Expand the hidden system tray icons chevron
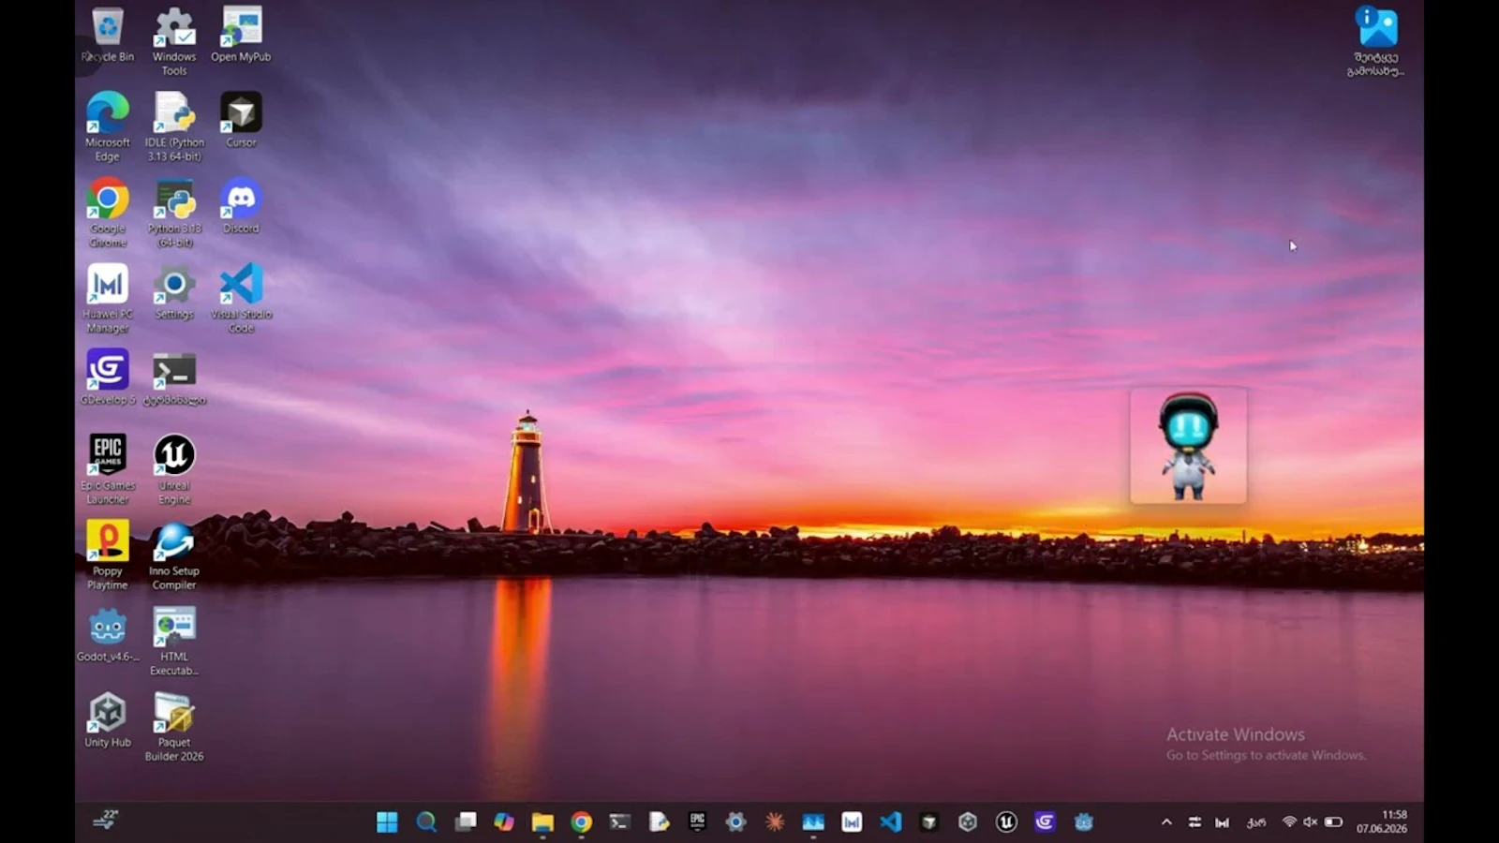 point(1166,822)
